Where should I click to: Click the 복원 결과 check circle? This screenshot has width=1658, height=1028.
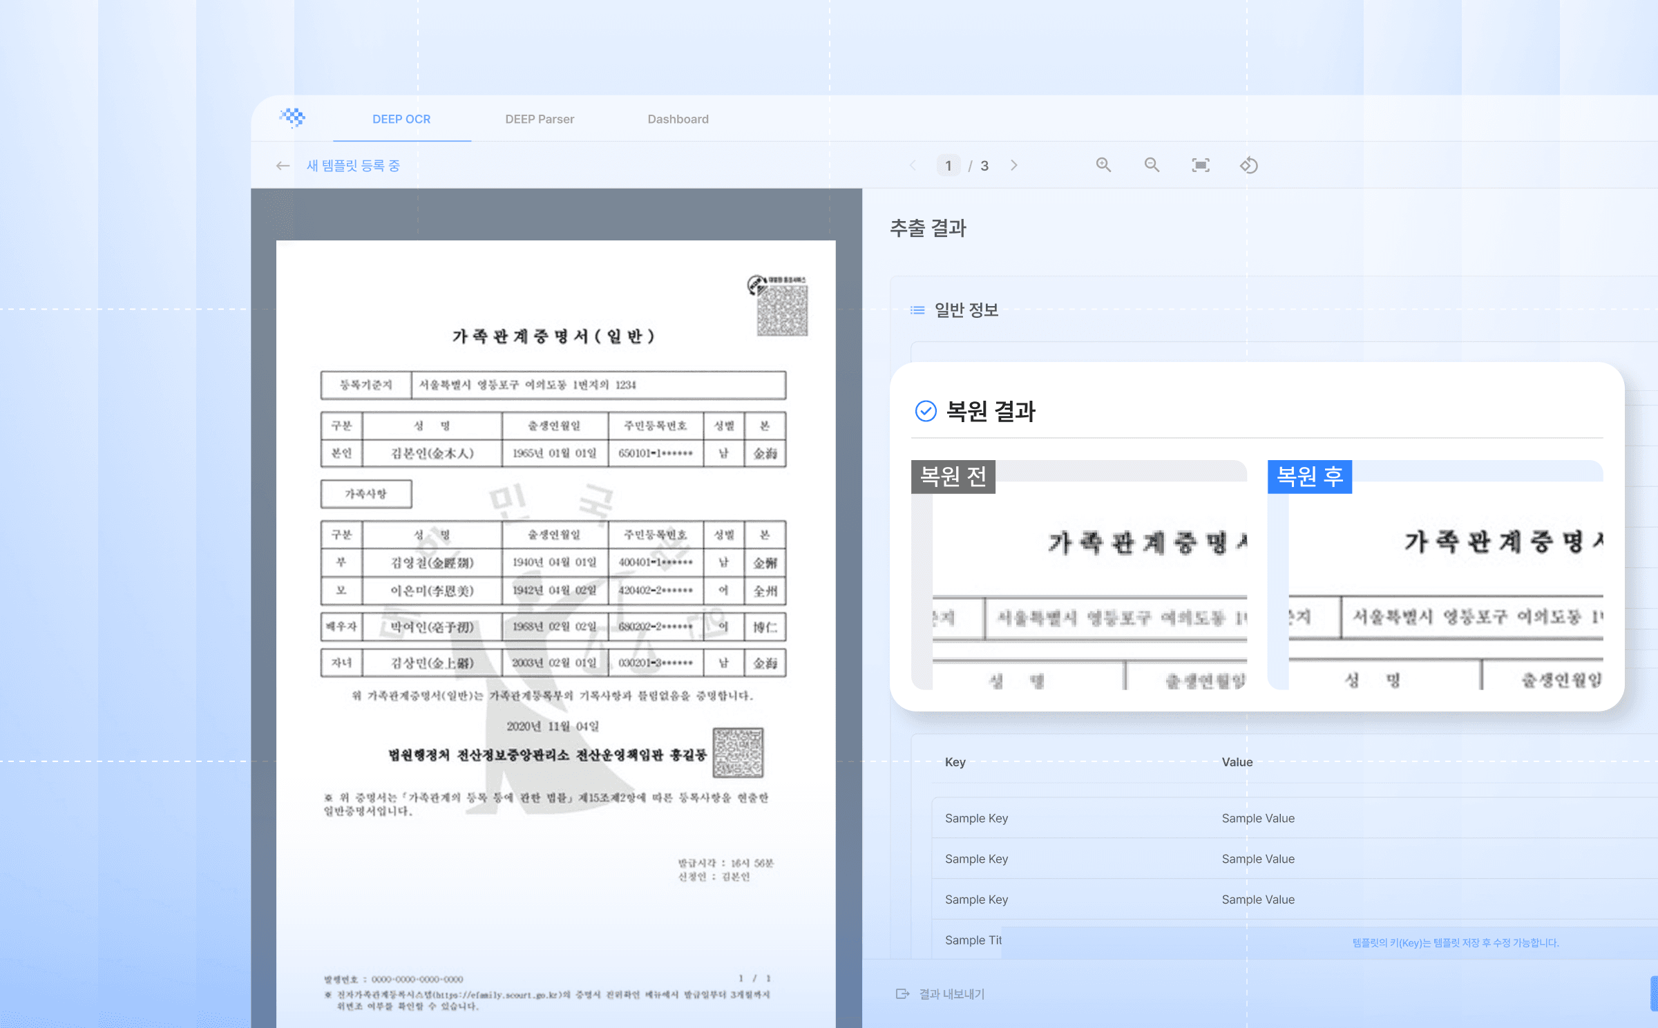coord(926,411)
